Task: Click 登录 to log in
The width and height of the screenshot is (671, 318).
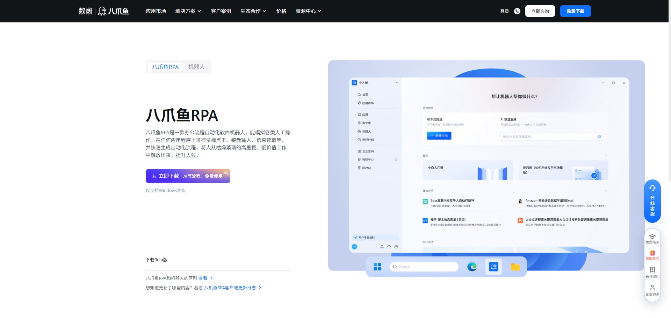Action: coord(505,11)
